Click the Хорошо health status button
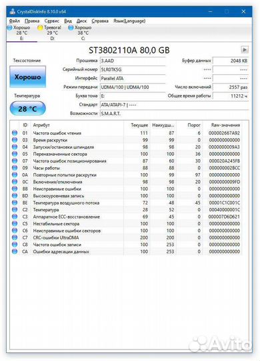 27,77
